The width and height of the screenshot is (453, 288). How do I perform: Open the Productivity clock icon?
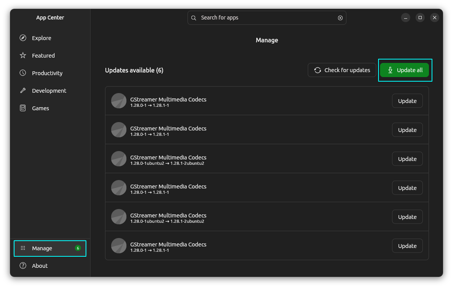(x=23, y=73)
